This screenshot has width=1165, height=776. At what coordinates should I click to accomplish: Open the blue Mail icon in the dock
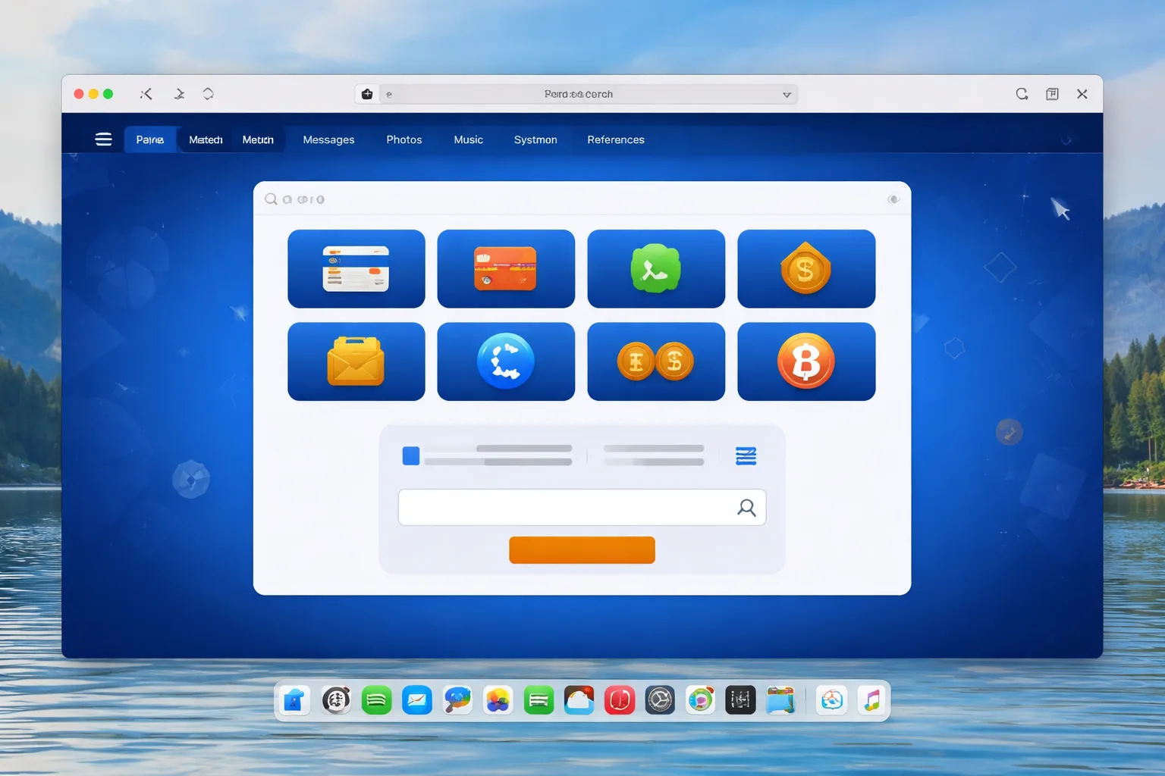pos(417,700)
